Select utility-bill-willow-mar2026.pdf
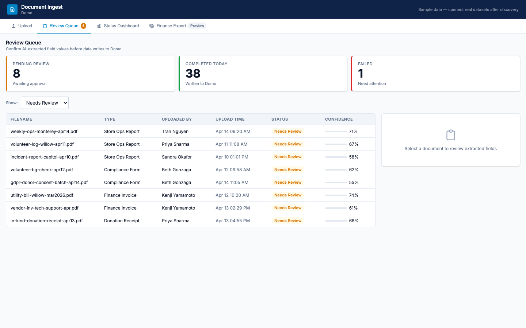 coord(191,195)
